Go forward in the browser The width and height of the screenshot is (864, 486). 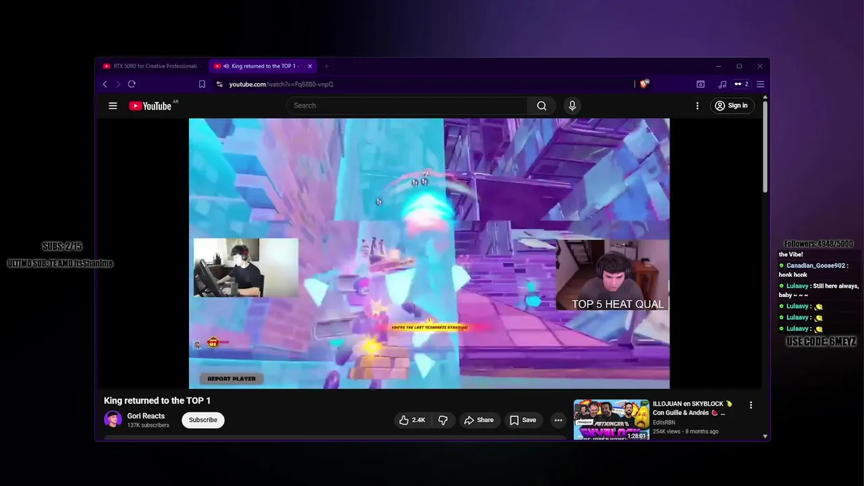click(117, 84)
